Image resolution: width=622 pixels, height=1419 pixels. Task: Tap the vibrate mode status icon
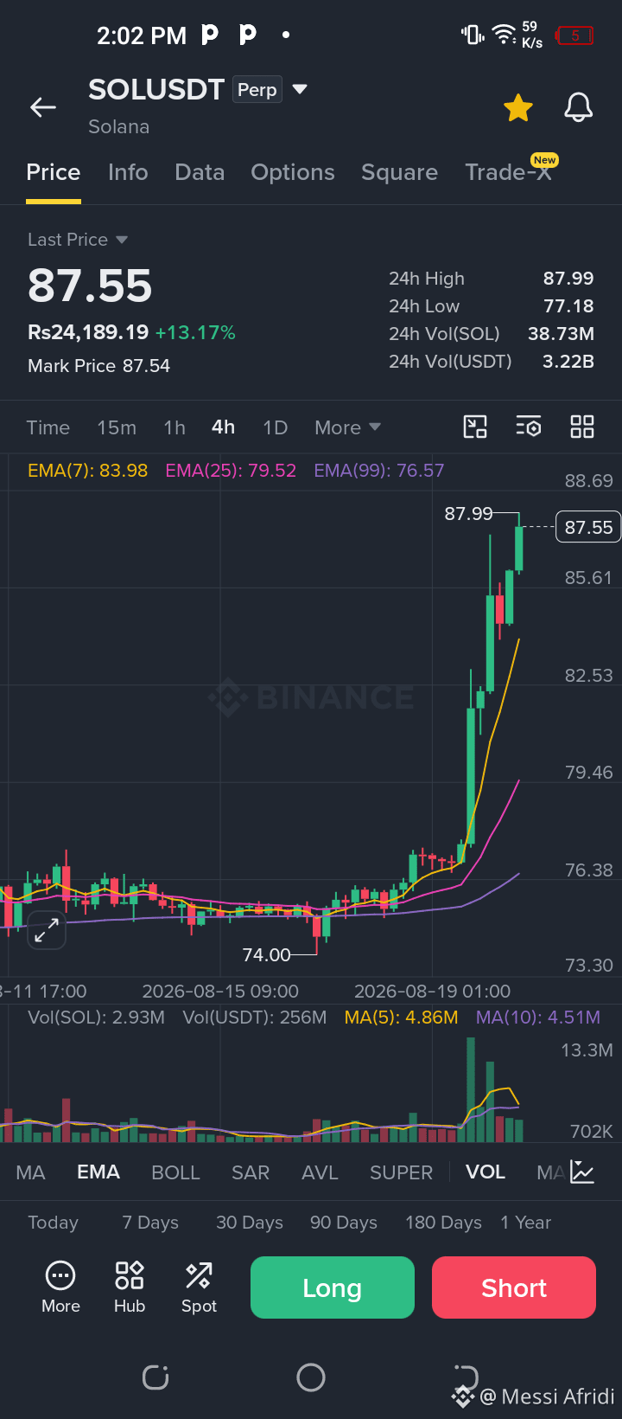473,35
